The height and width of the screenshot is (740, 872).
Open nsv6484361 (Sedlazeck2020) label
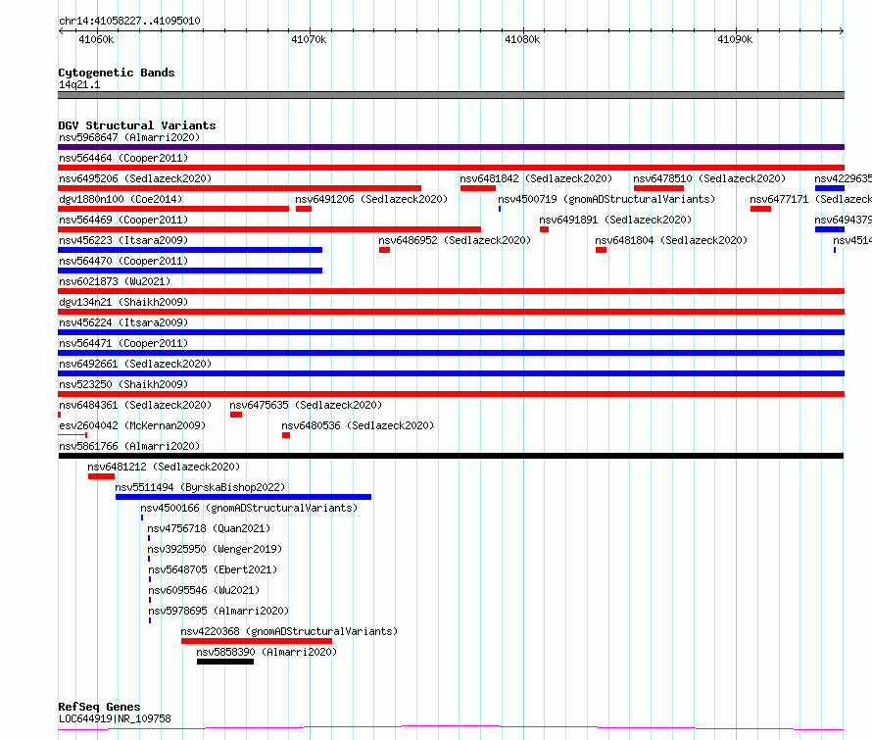pos(135,405)
